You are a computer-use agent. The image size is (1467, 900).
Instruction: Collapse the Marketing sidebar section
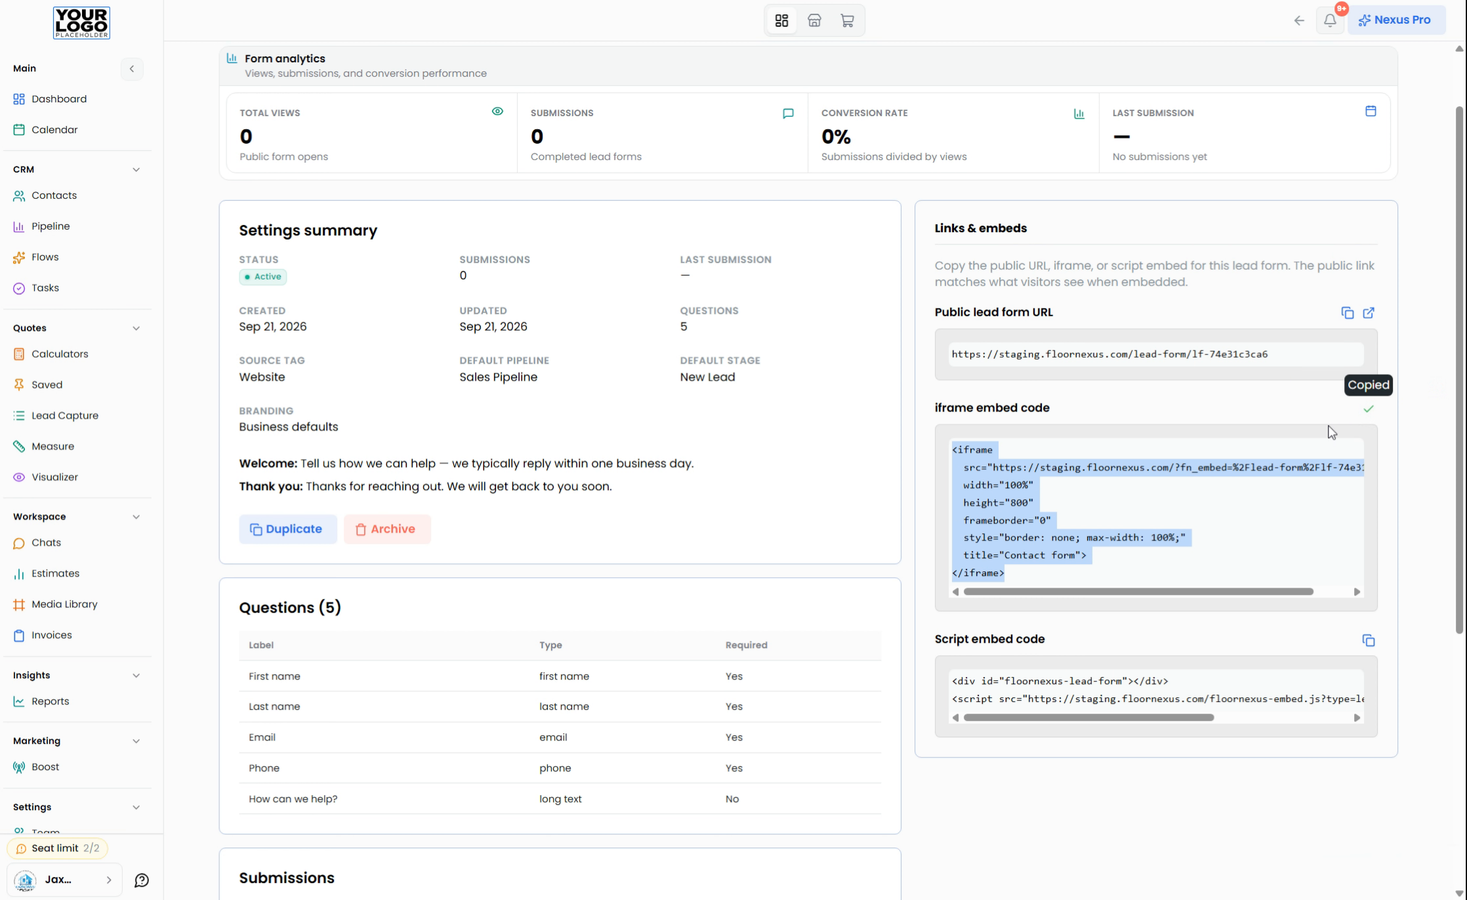(x=136, y=741)
